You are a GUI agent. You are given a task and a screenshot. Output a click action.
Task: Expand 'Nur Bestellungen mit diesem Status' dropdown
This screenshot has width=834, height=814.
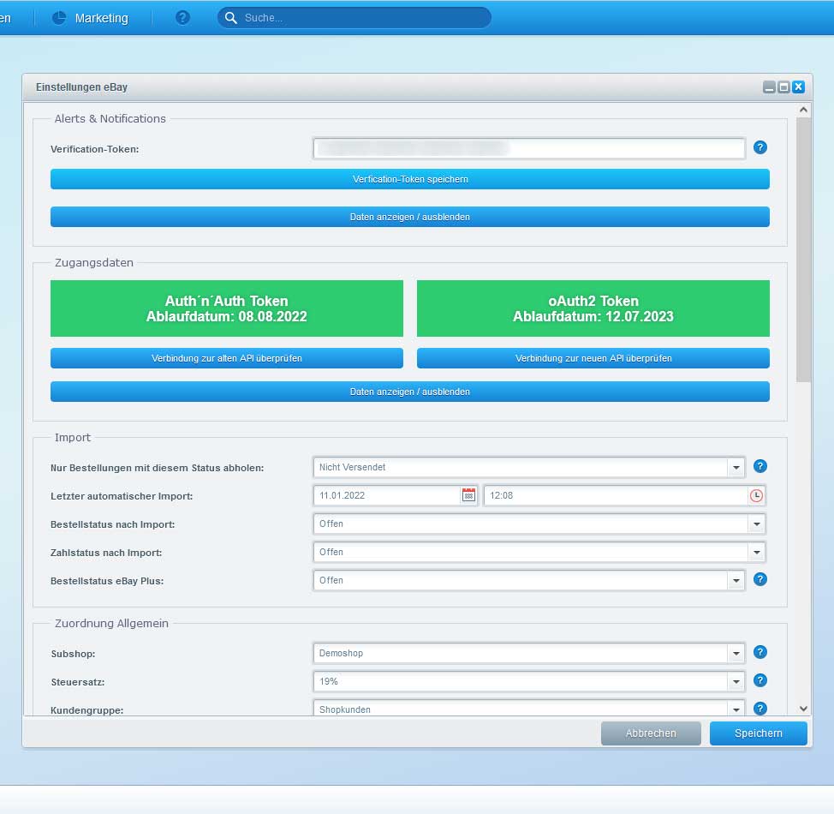click(x=736, y=468)
